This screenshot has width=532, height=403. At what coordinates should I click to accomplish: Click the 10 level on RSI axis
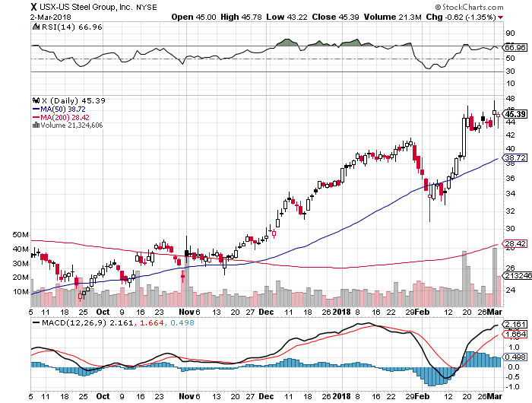click(x=510, y=84)
